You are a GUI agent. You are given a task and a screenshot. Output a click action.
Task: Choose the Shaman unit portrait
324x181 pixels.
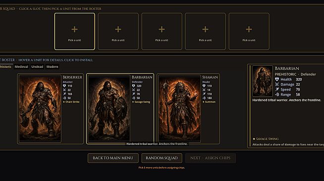click(179, 109)
